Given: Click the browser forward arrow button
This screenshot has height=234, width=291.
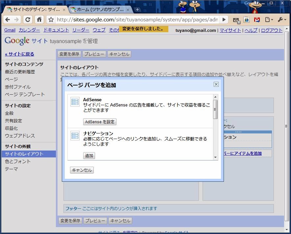Looking at the screenshot, I should pyautogui.click(x=16, y=20).
